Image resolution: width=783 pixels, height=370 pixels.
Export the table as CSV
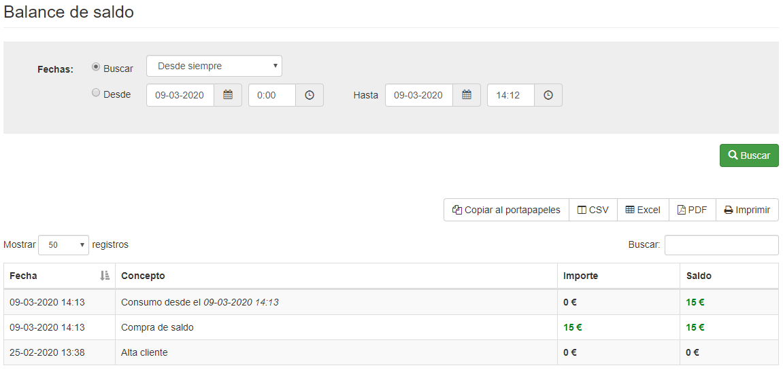(x=593, y=210)
